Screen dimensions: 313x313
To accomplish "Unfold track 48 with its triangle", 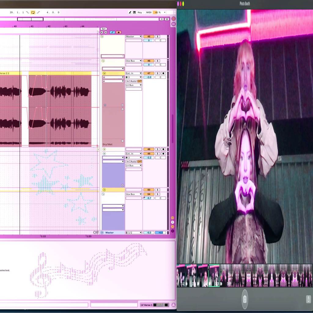I will point(104,149).
